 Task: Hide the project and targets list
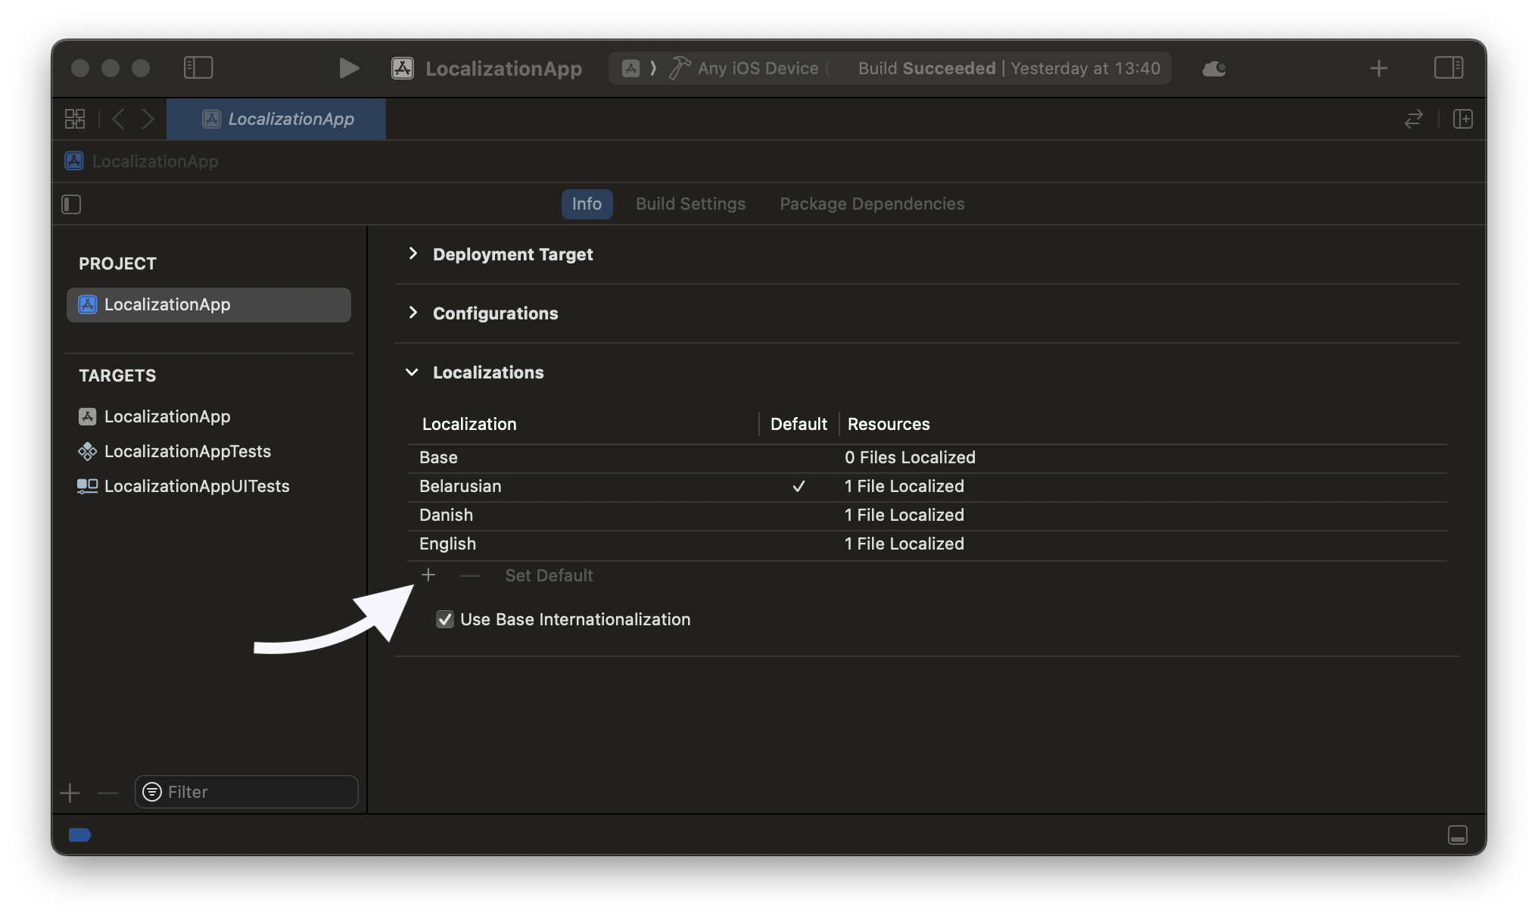[x=71, y=204]
